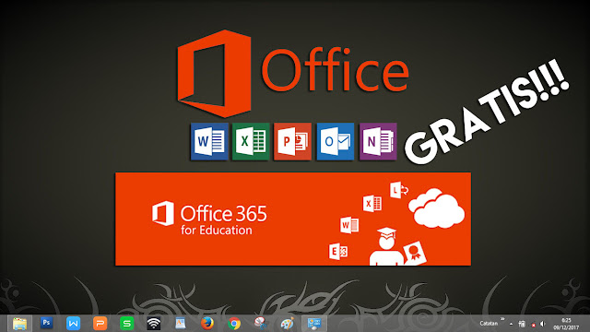
Task: Click the Outlook icon in the banner
Action: click(336, 141)
